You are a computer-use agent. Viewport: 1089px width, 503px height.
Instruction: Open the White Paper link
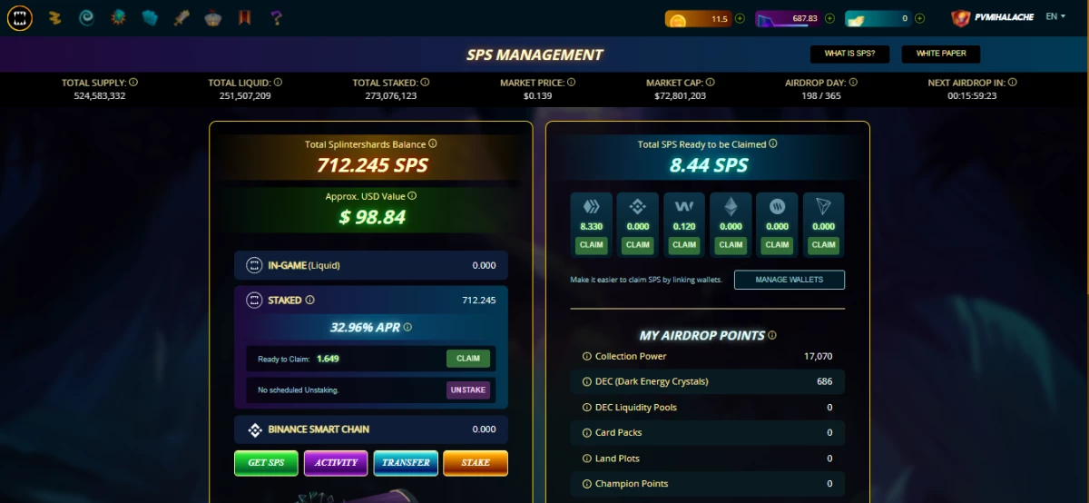(x=941, y=54)
